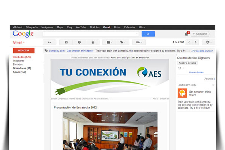The image size is (225, 150).
Task: Click +Hubert in the top bar
Action: pos(17,27)
